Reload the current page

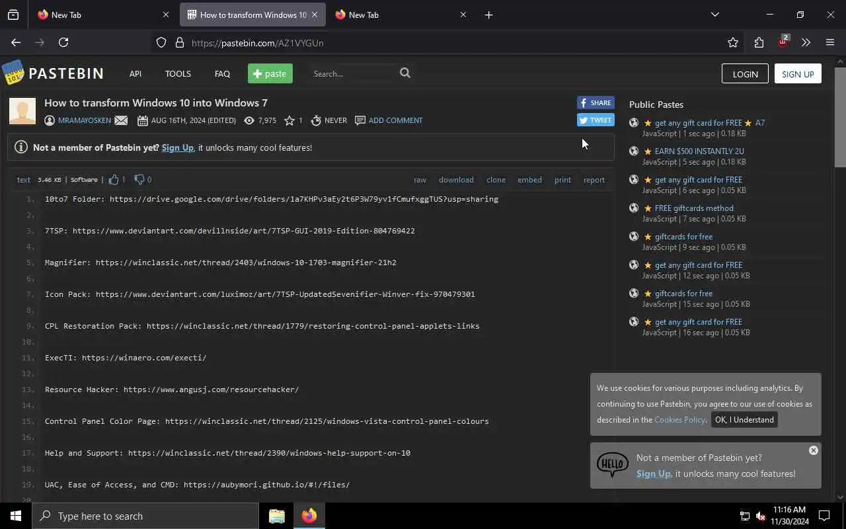pyautogui.click(x=63, y=42)
